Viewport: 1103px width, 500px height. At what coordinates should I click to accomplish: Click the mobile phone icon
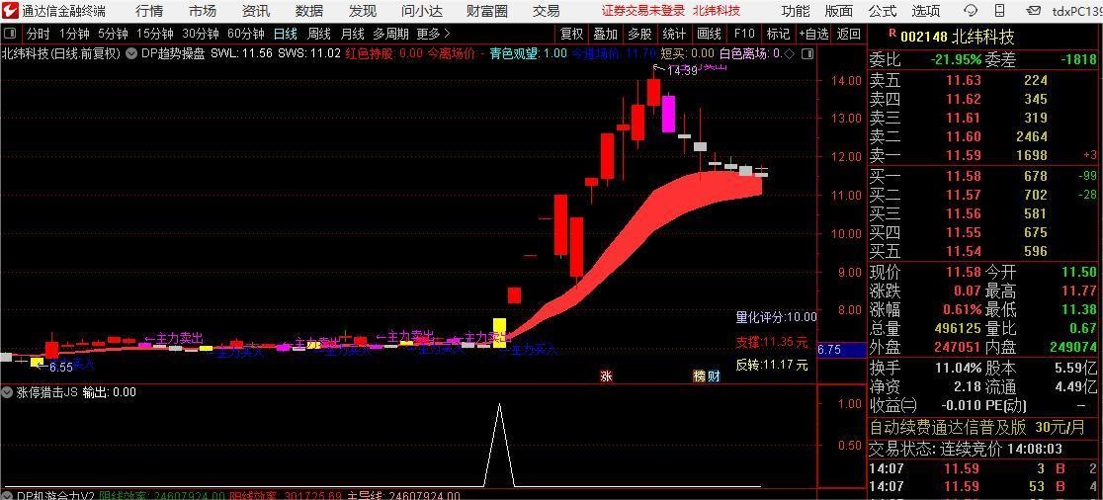[x=1000, y=11]
